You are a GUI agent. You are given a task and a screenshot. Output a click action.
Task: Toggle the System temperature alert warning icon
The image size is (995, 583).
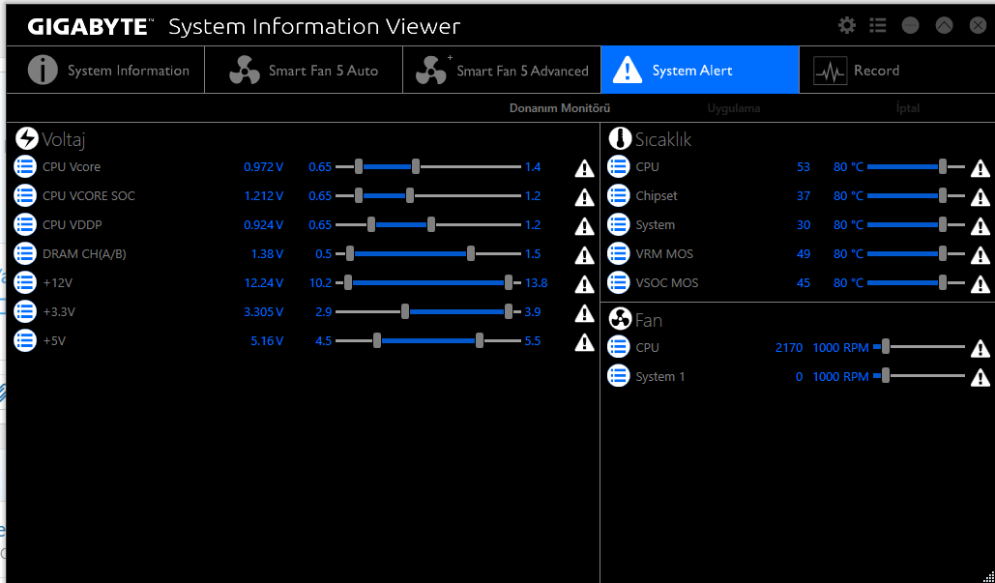tap(980, 226)
